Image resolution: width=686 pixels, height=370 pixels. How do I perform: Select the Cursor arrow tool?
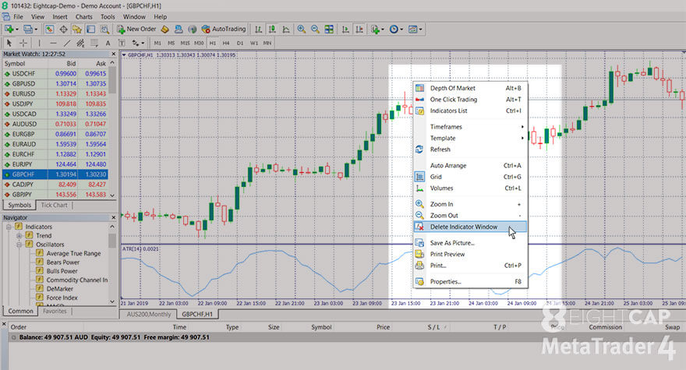[9, 43]
